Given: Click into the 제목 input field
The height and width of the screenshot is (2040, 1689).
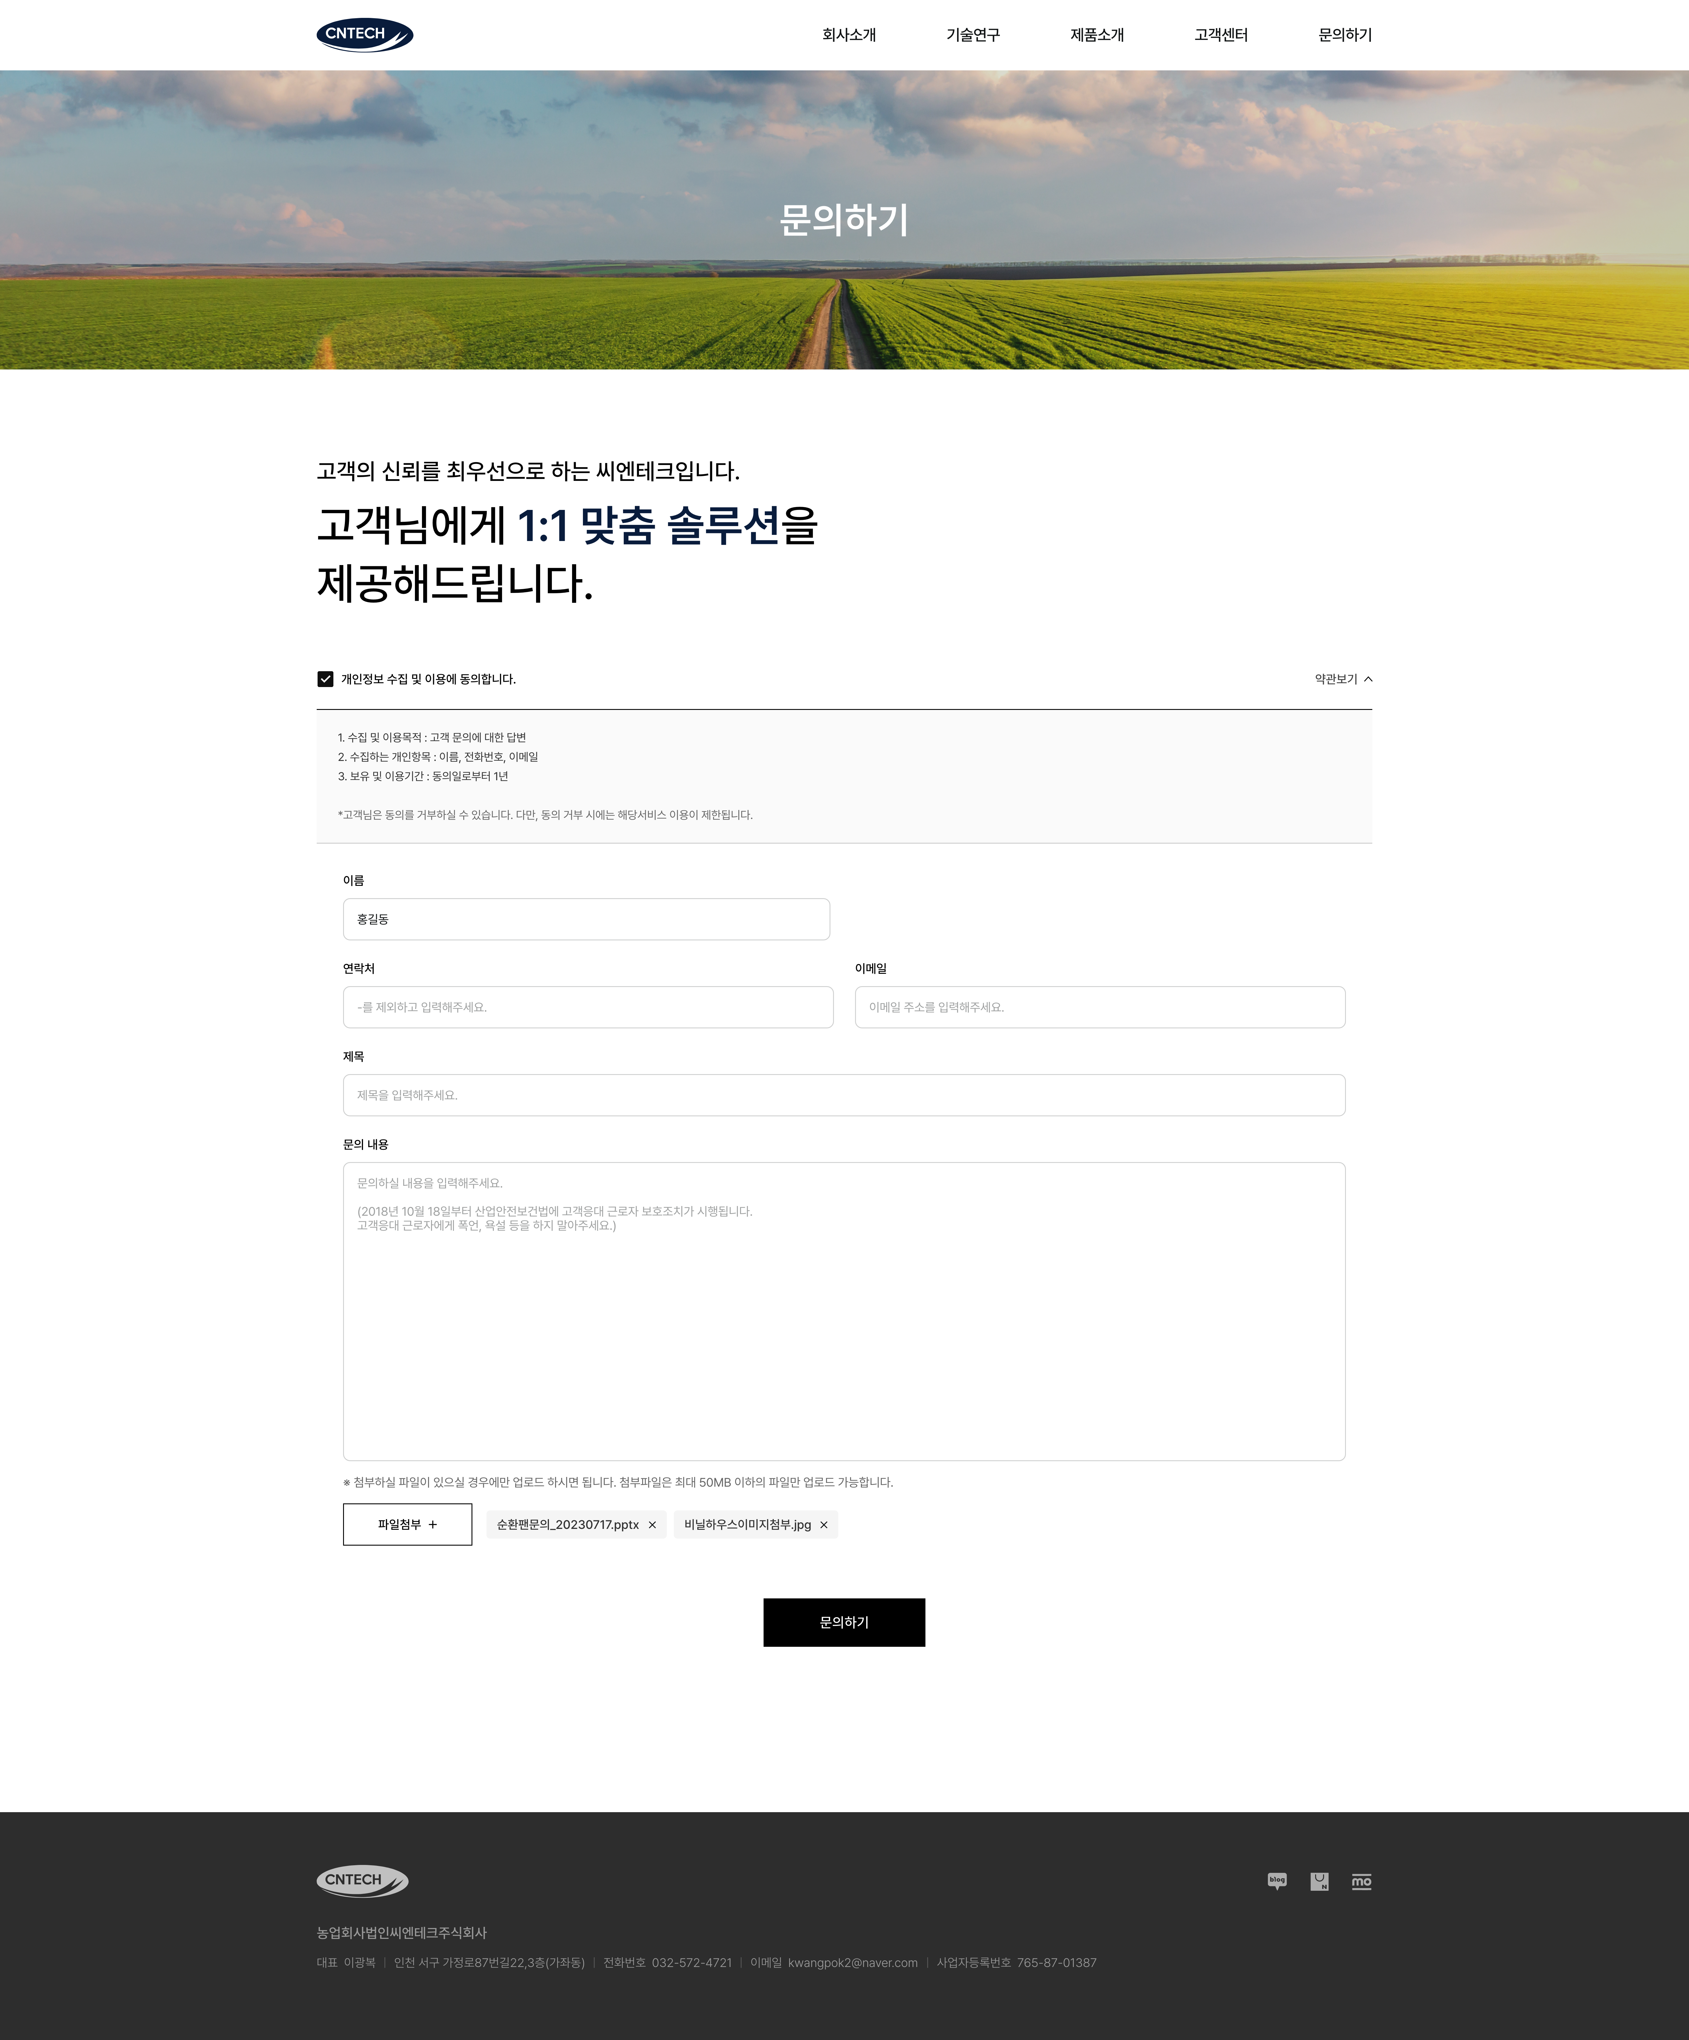Looking at the screenshot, I should 844,1095.
